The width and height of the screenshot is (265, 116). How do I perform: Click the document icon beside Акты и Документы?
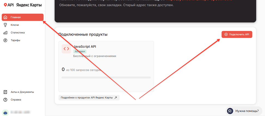coord(5,92)
